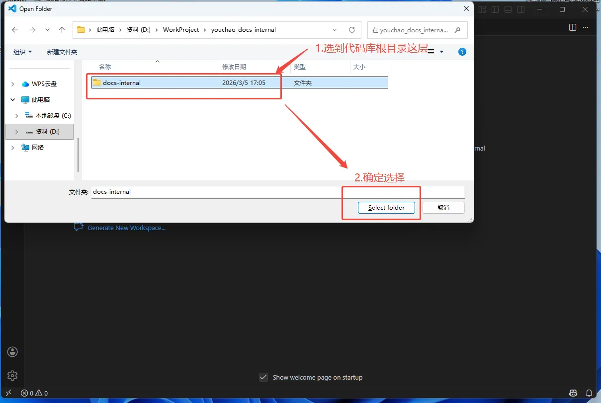Click 新建文件夹 button

[62, 52]
